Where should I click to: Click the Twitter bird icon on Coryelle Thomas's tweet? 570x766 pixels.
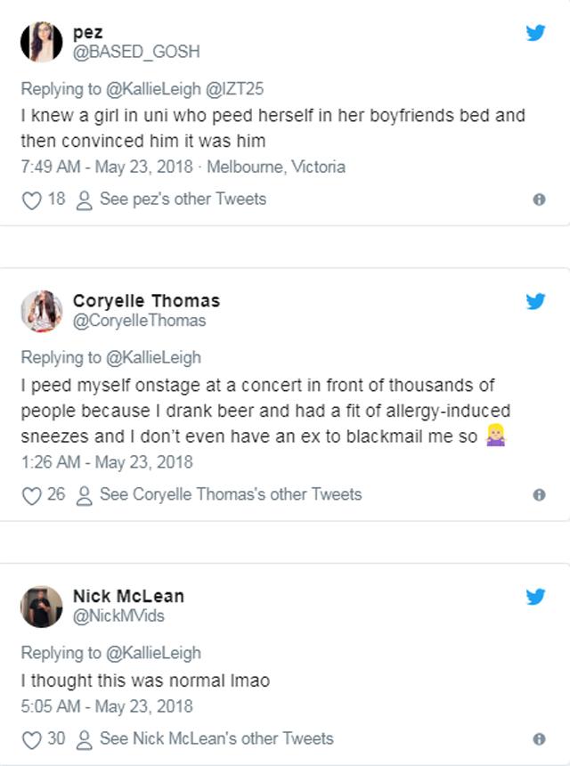point(535,302)
